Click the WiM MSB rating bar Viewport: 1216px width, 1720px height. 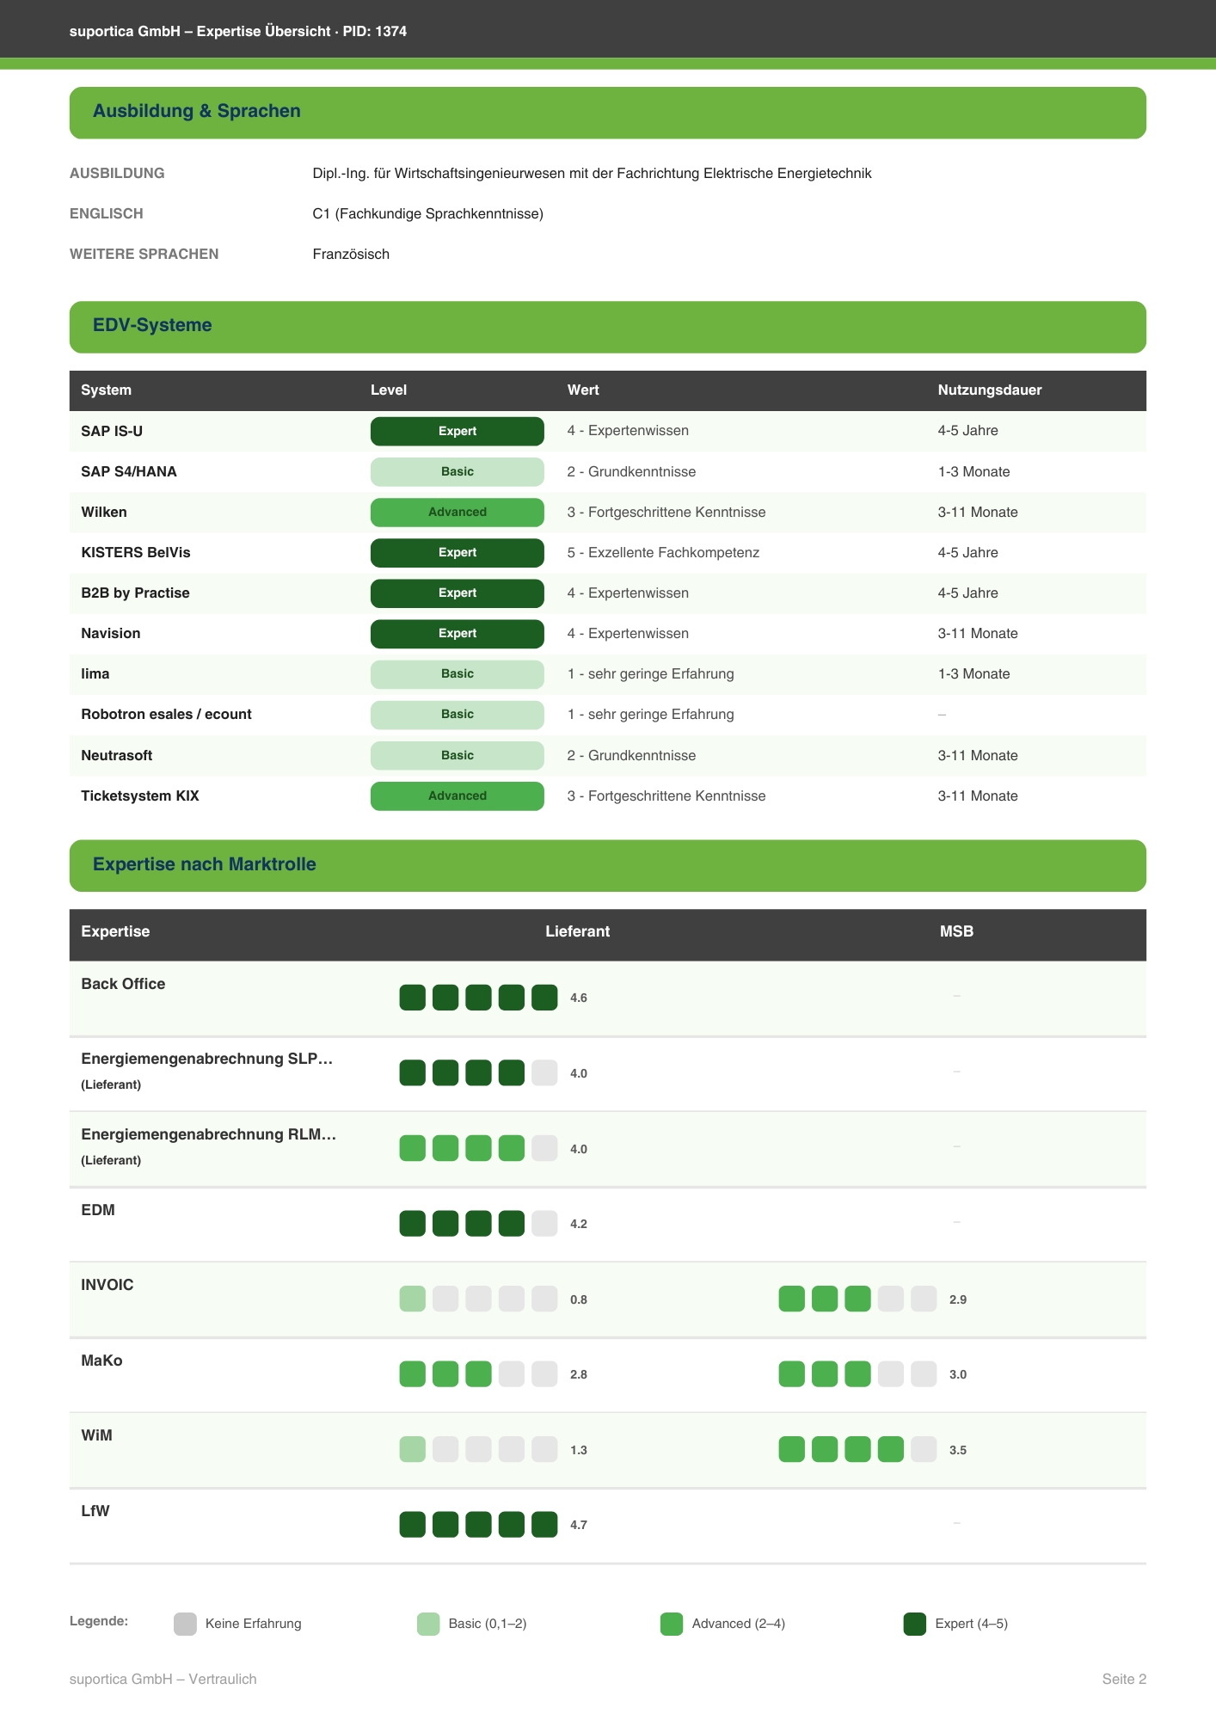[x=857, y=1449]
